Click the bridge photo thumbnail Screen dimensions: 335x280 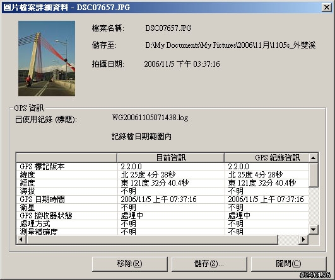click(x=47, y=59)
